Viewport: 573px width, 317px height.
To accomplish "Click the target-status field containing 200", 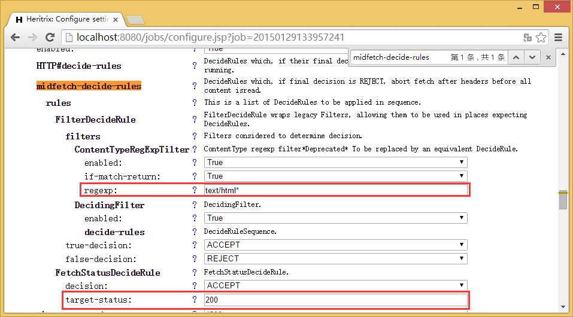I will (x=335, y=300).
